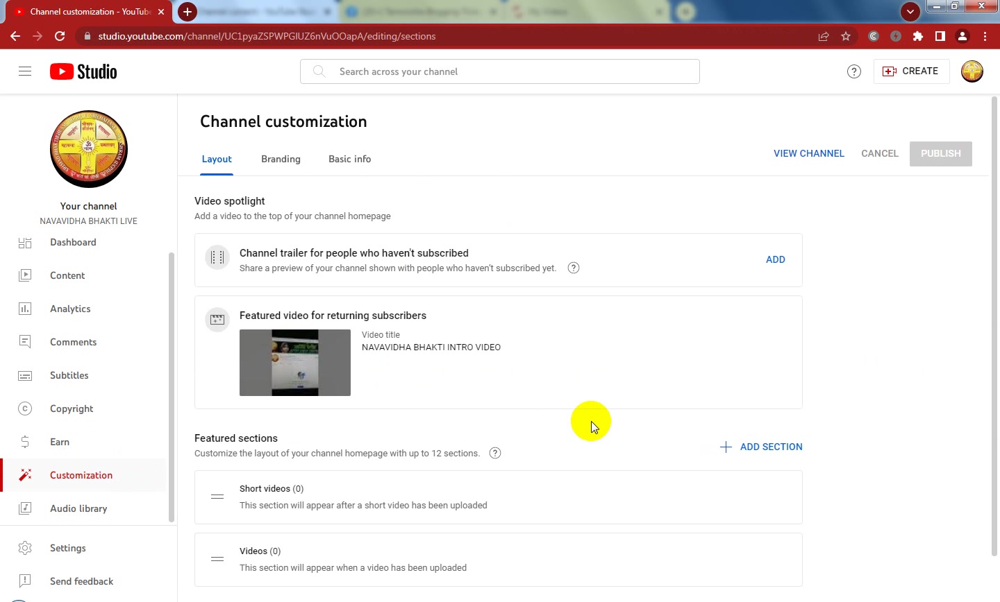Open the account avatar in top right

[x=972, y=71]
